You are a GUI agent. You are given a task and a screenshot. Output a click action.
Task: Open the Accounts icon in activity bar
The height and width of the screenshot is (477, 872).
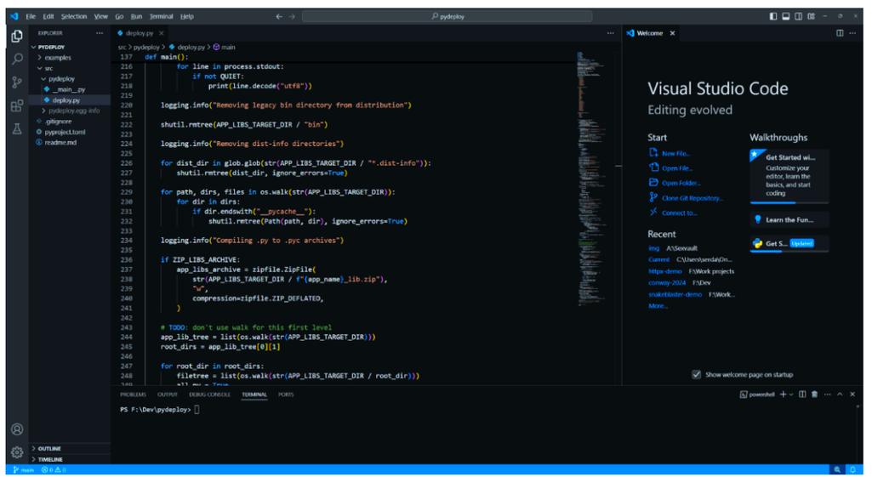click(16, 429)
